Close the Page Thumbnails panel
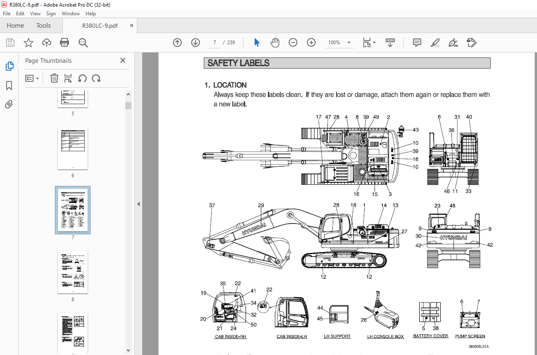 tap(122, 60)
